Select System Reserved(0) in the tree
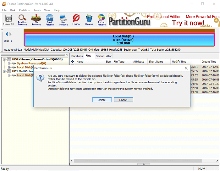The image size is (220, 171). (31, 63)
